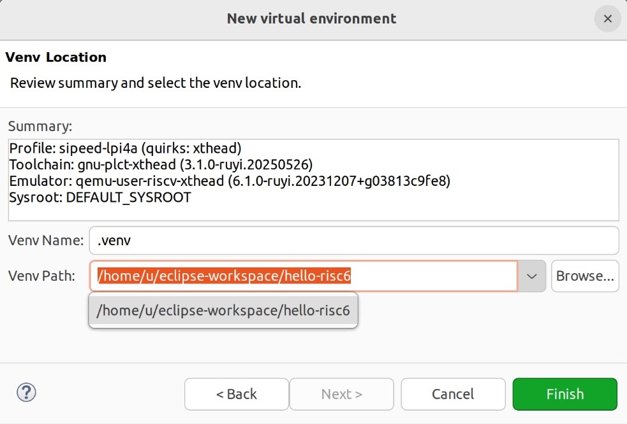Select the suggested hello-risc6 path entry
This screenshot has width=627, height=424.
pos(223,311)
